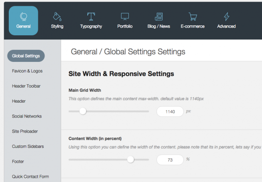The image size is (262, 182).
Task: Click the Typography T icon
Action: click(x=91, y=17)
